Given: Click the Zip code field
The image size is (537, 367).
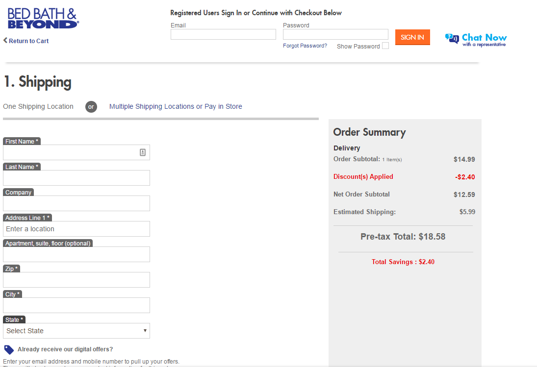Looking at the screenshot, I should [x=77, y=280].
